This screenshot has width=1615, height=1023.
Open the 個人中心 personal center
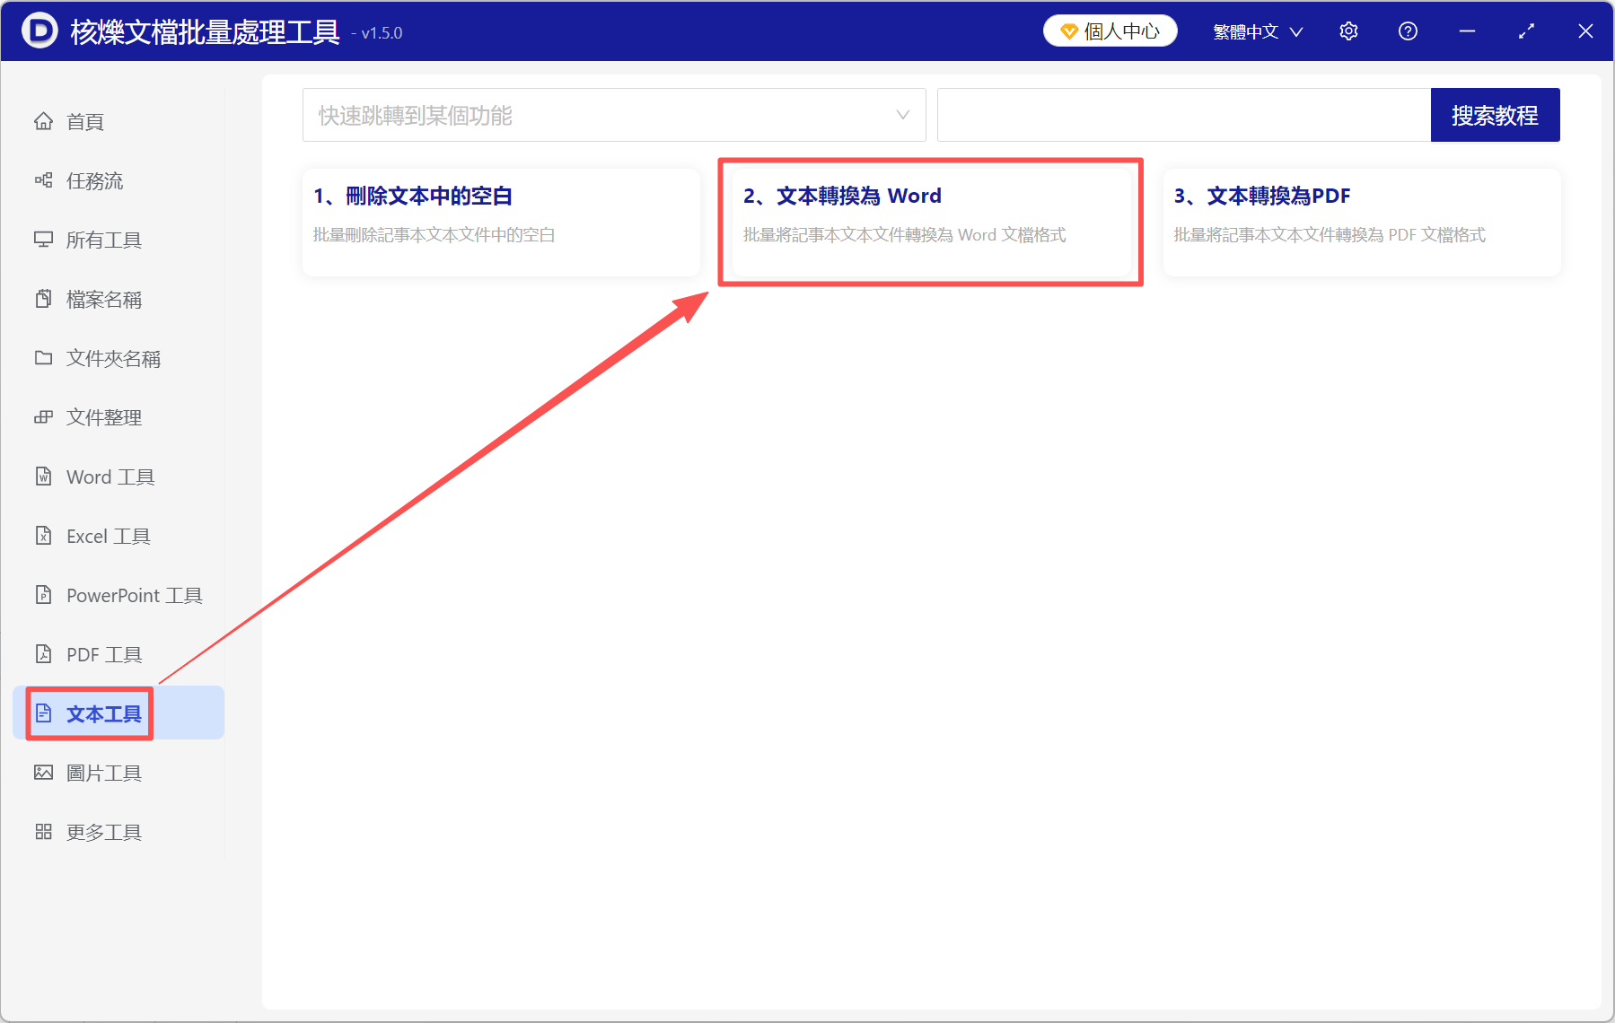(x=1110, y=31)
